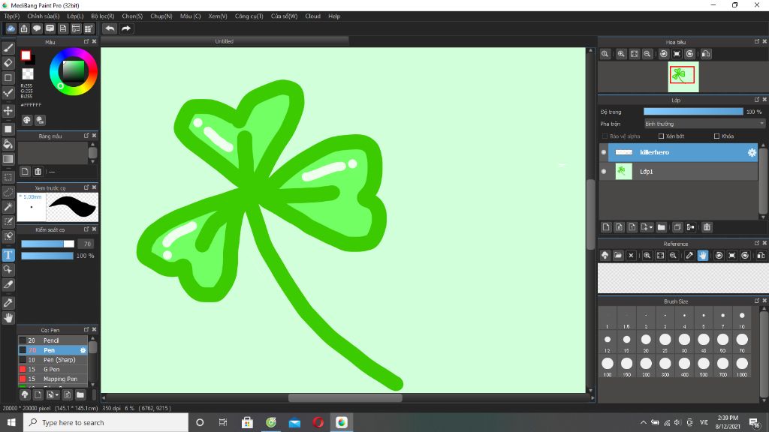
Task: Click the Redo arrow in the toolbar
Action: pos(126,28)
